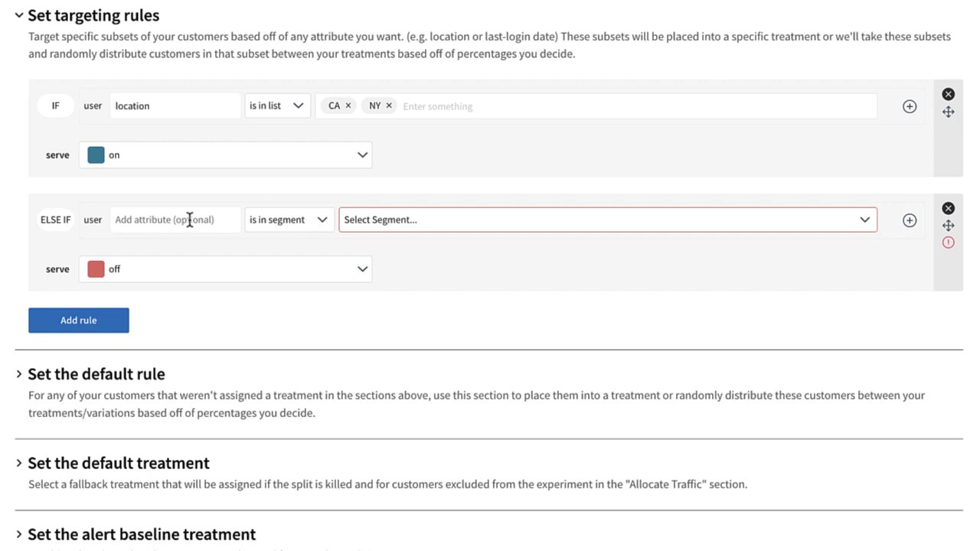The height and width of the screenshot is (551, 980).
Task: Open the serve 'on' treatment dropdown
Action: click(226, 155)
